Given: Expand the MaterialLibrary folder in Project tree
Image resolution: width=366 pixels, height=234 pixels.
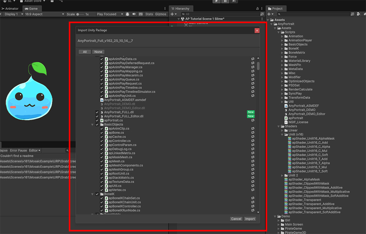Looking at the screenshot, I should point(282,61).
